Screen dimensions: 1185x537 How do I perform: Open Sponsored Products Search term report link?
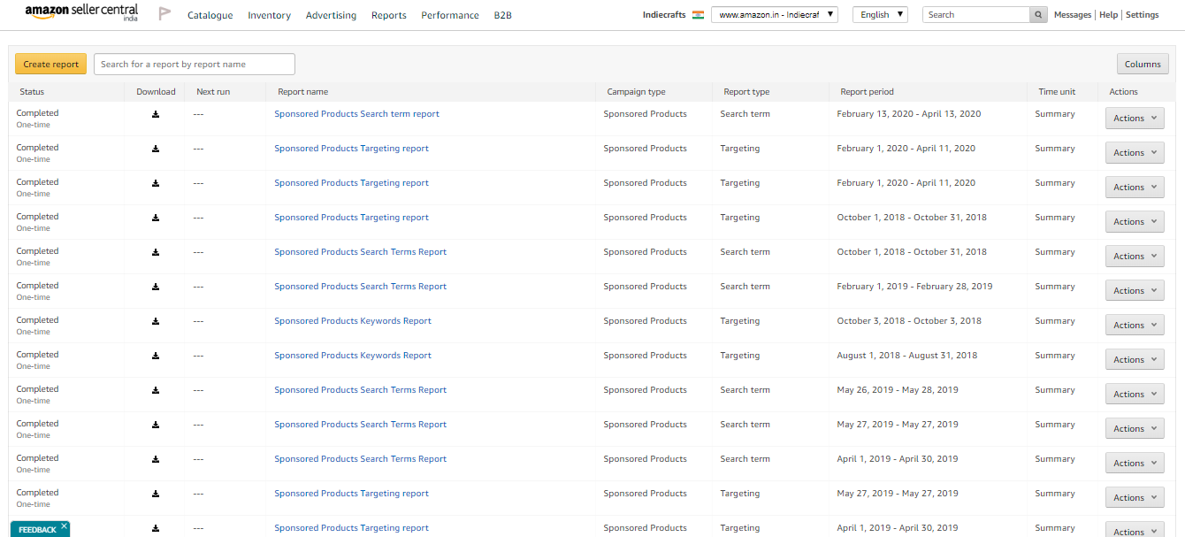pos(356,114)
